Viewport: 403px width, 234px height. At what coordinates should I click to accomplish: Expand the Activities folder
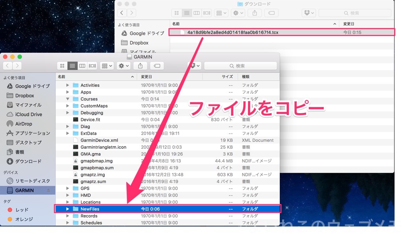click(x=68, y=85)
